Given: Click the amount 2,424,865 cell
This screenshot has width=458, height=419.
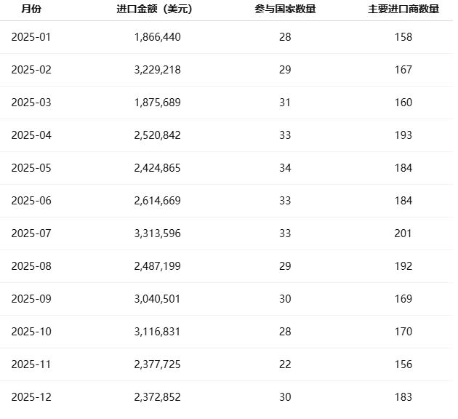Looking at the screenshot, I should [158, 168].
